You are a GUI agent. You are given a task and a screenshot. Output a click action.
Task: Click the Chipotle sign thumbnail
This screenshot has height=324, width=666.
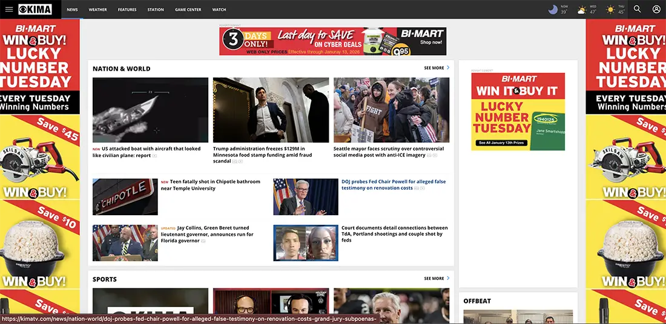point(125,197)
